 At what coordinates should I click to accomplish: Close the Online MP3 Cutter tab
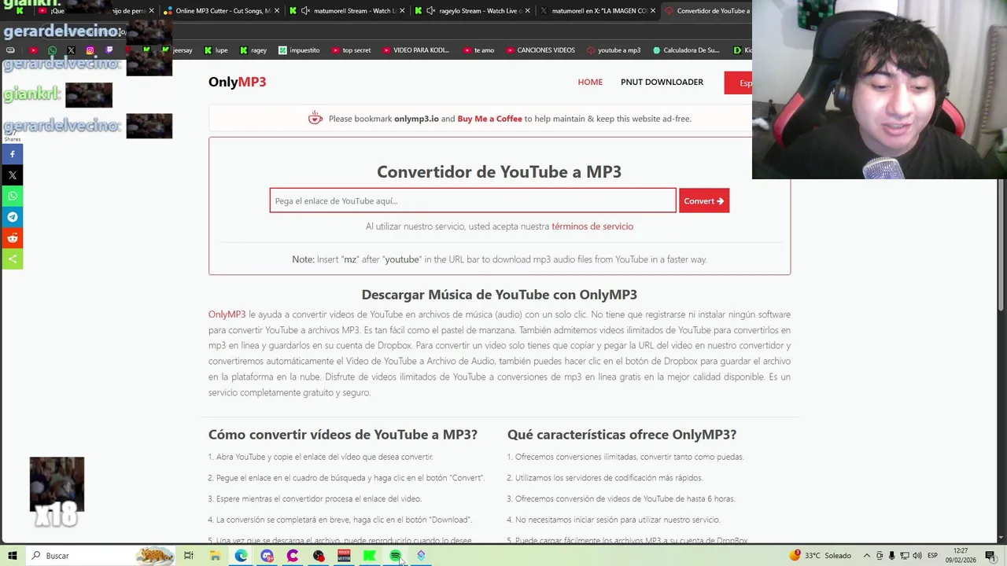276,11
